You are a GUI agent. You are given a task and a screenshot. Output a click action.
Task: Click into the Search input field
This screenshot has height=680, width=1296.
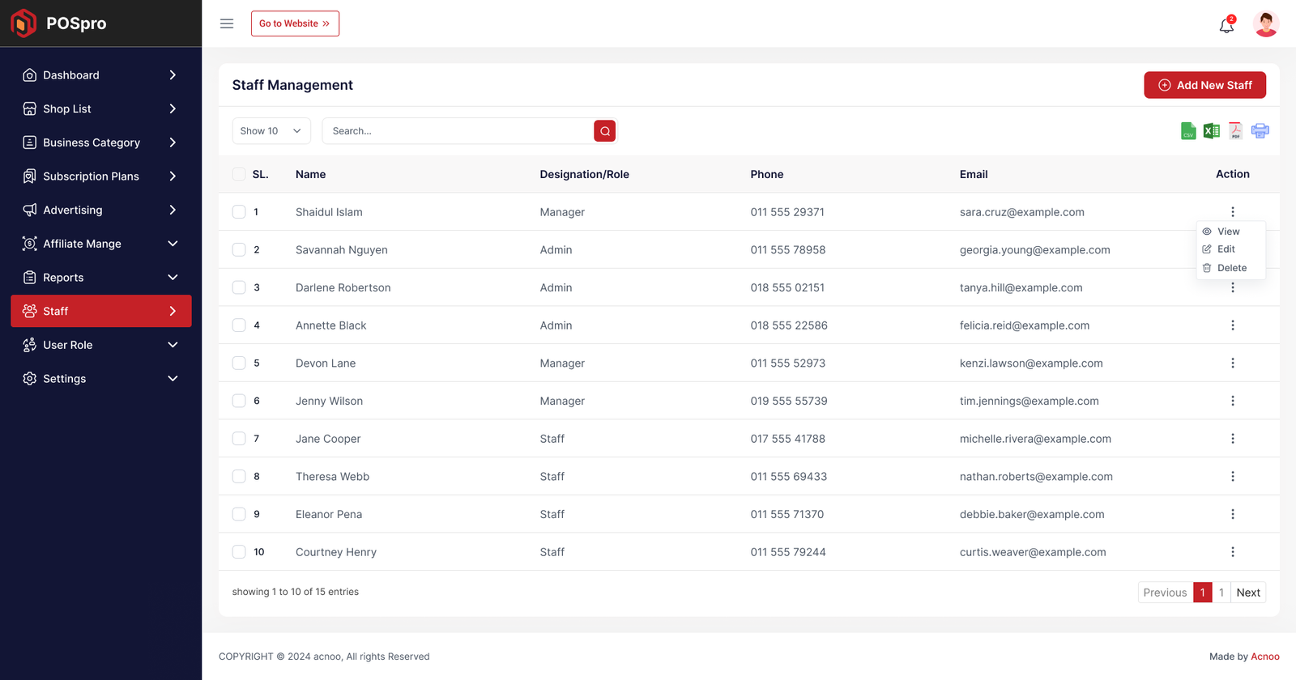point(458,131)
